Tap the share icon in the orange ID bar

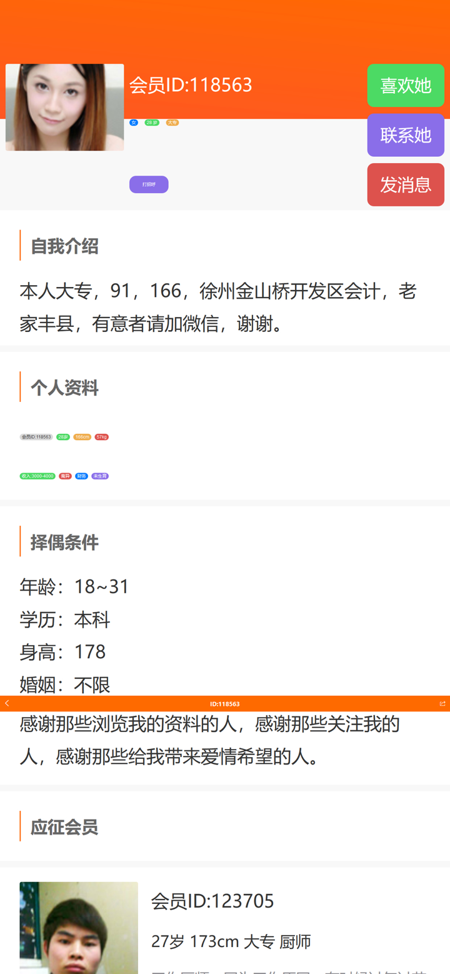(x=442, y=703)
